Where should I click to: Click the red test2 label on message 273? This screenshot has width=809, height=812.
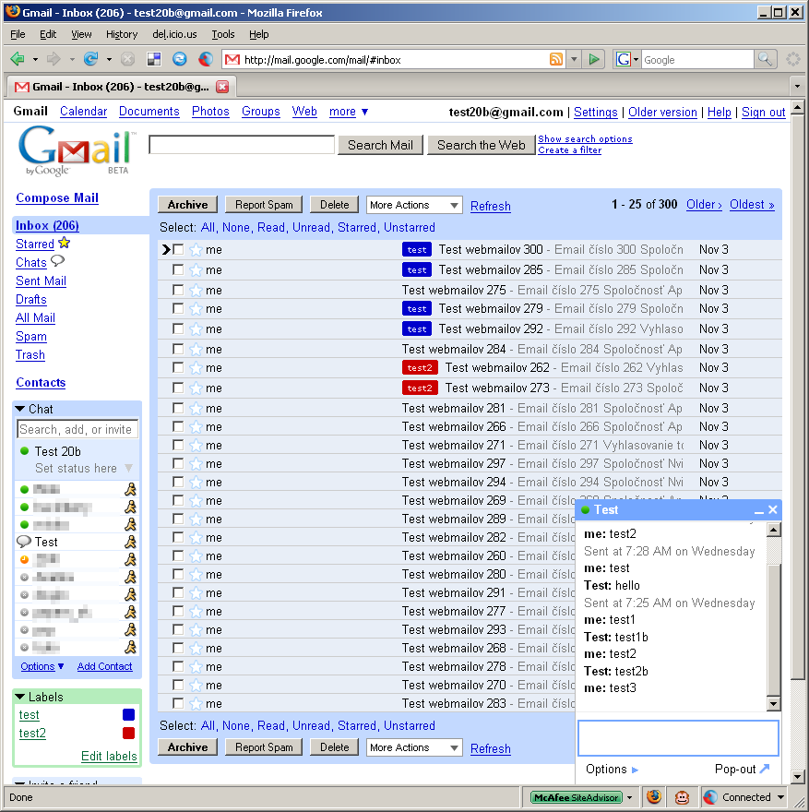click(420, 388)
